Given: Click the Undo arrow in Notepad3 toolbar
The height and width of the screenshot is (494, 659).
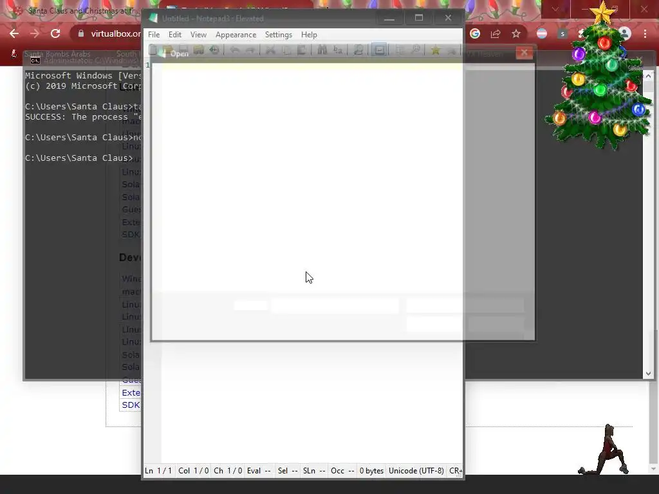Looking at the screenshot, I should [235, 50].
